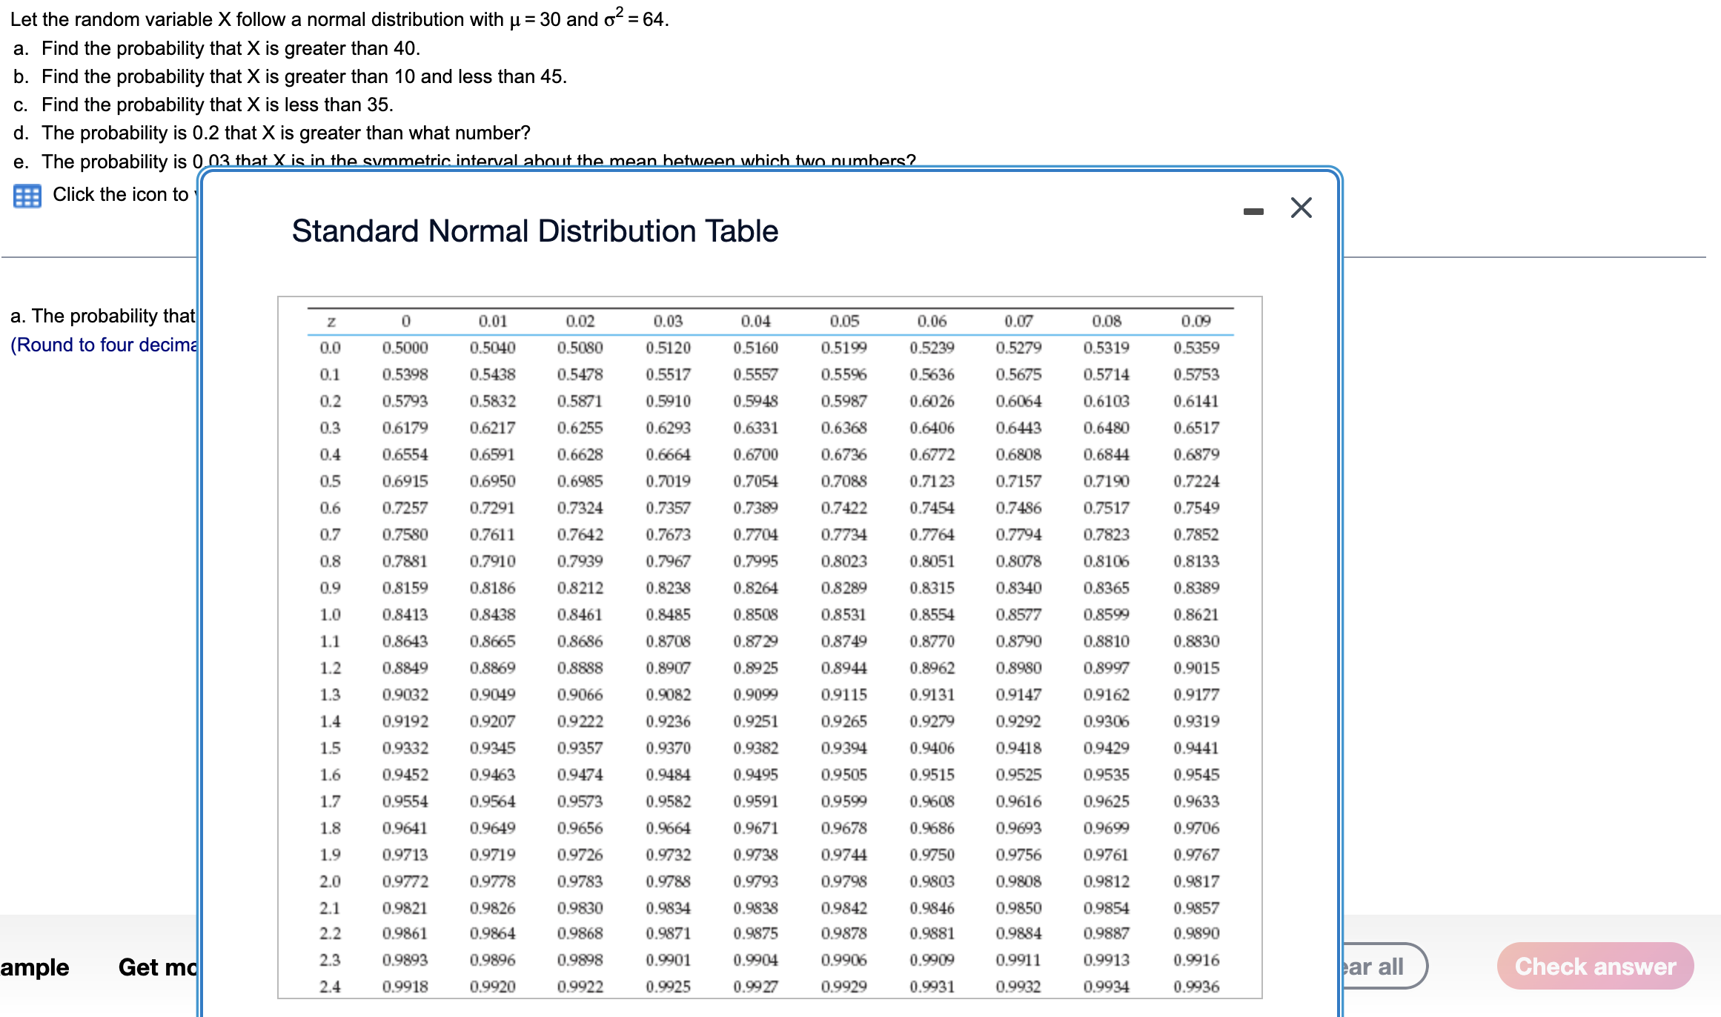Select the Standard Normal Distribution Table title
Screen dimensions: 1721x1017
click(x=534, y=231)
